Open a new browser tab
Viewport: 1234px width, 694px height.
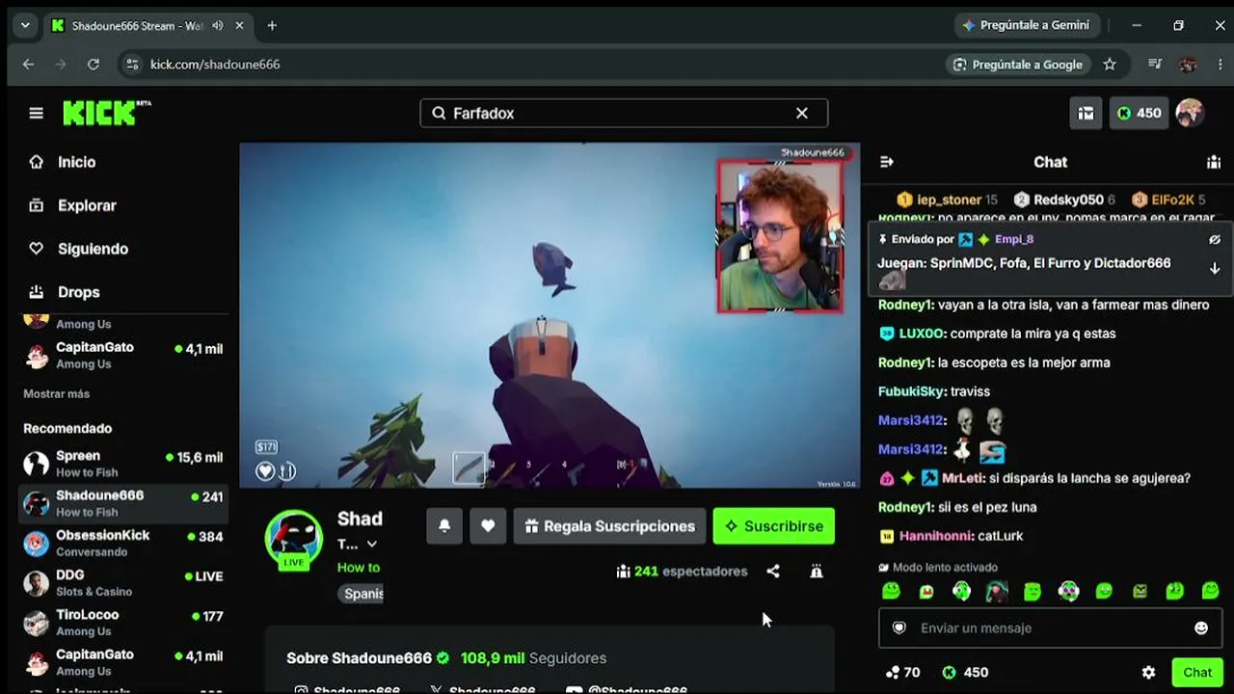(272, 26)
